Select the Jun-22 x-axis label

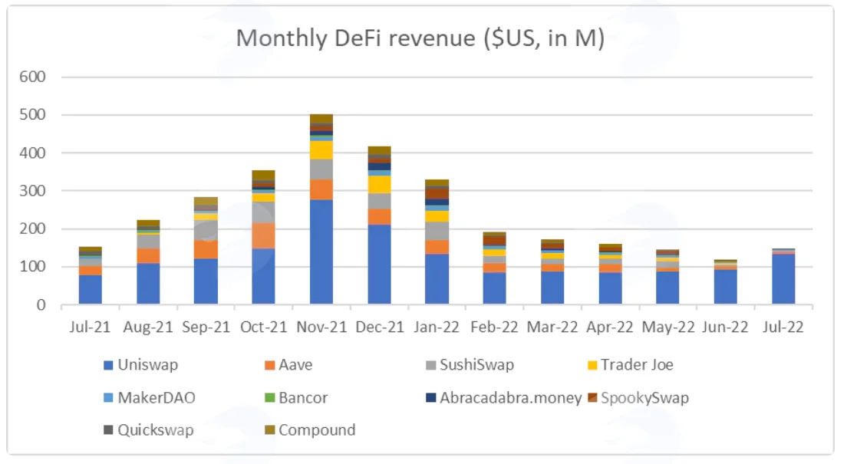(x=726, y=327)
